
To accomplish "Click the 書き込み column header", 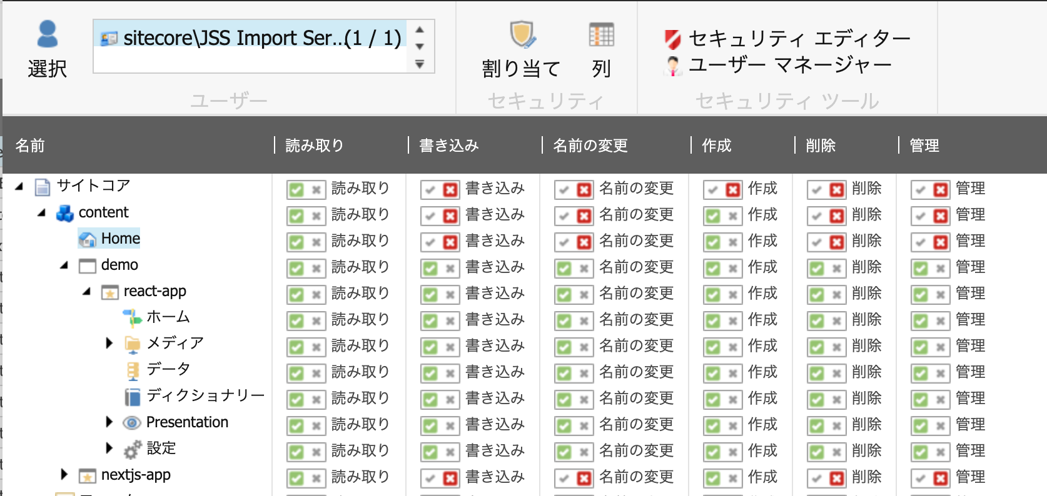I will click(x=449, y=146).
